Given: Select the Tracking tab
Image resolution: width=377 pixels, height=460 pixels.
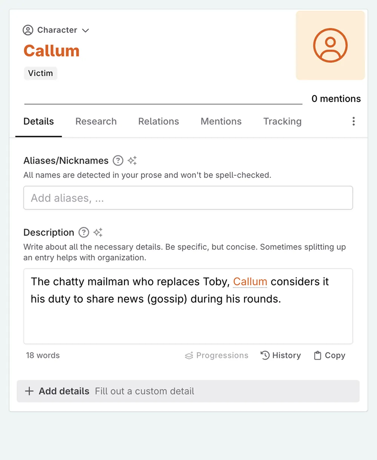Looking at the screenshot, I should [282, 122].
